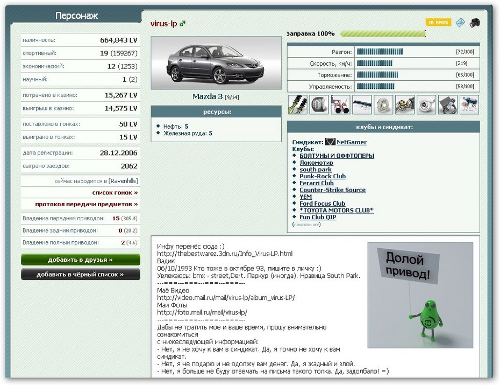This screenshot has height=385, width=500.
Task: Click the 'добавить в чёрный список' button
Action: tap(80, 274)
